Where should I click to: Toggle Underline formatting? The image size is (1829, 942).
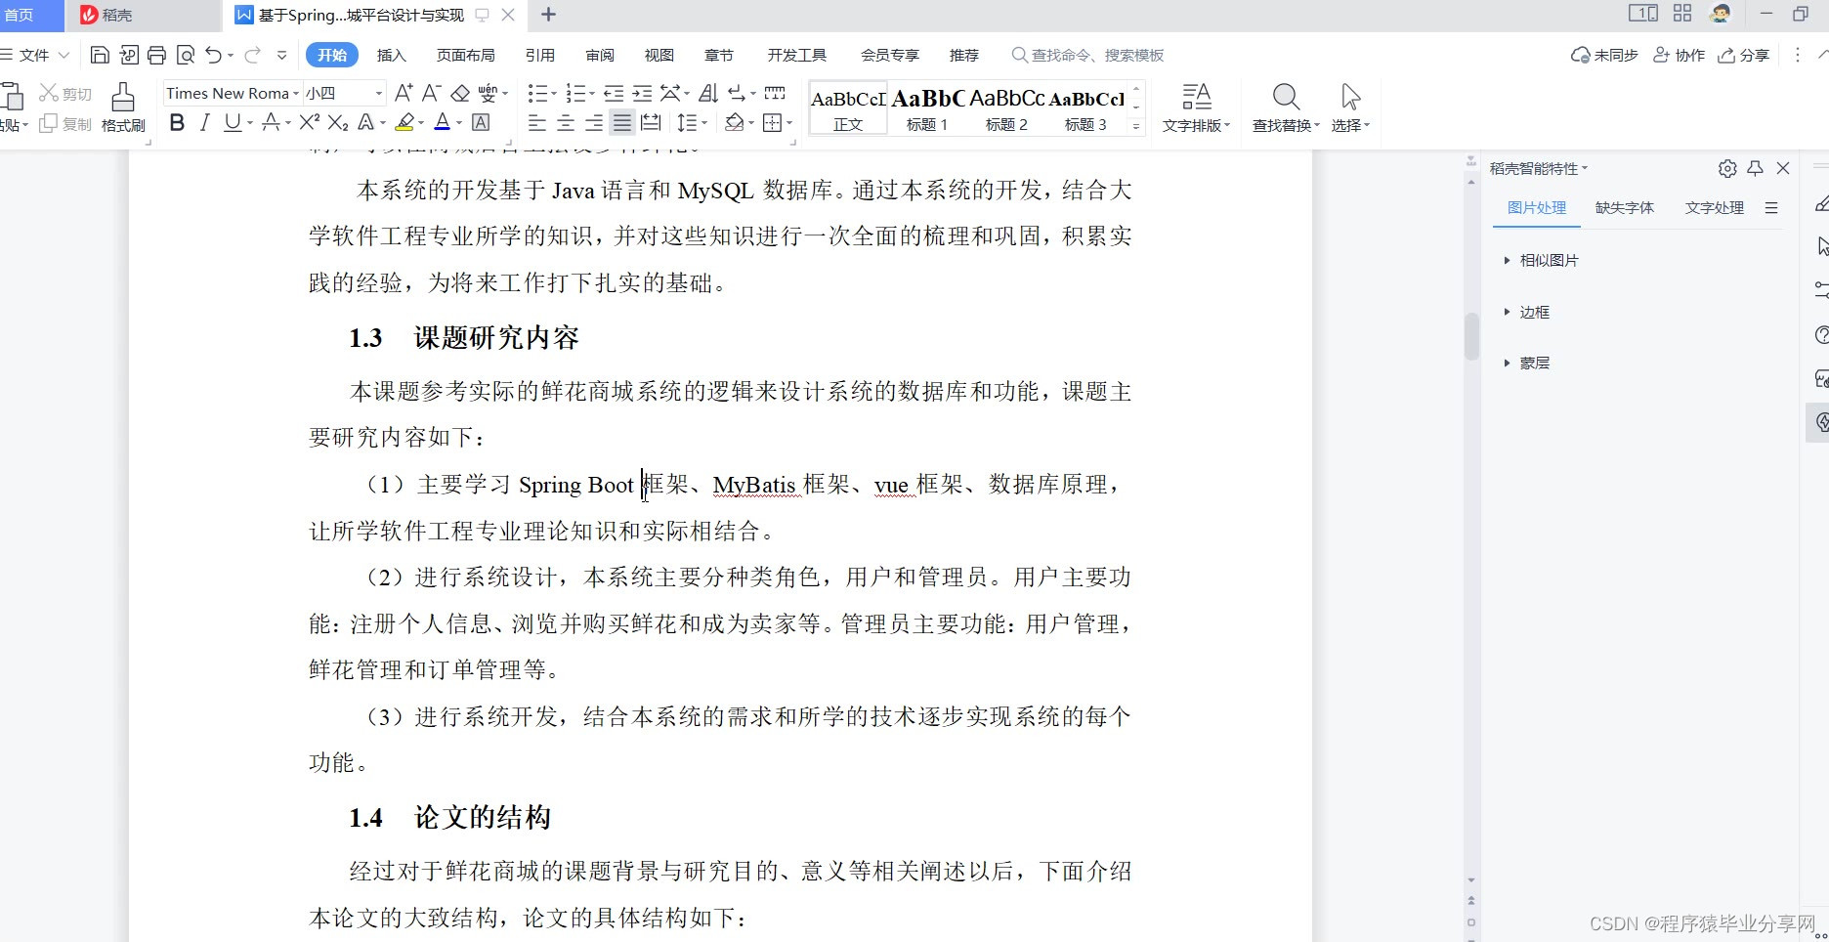coord(233,122)
